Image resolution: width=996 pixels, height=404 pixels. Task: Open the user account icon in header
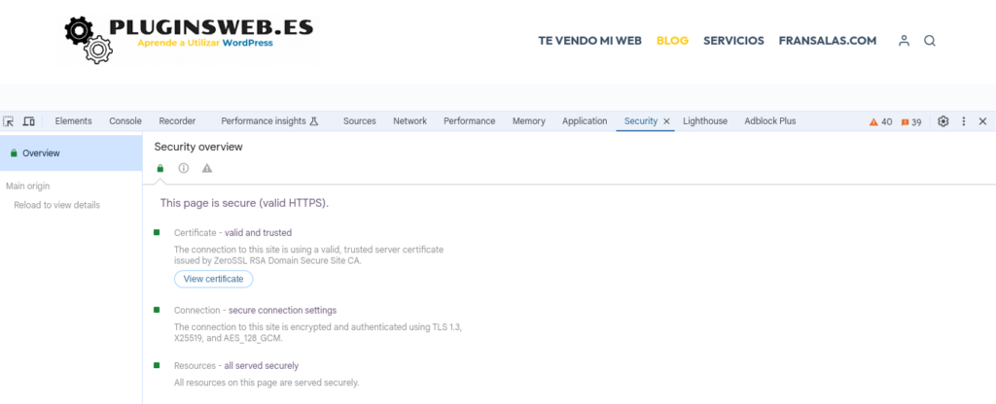(904, 41)
